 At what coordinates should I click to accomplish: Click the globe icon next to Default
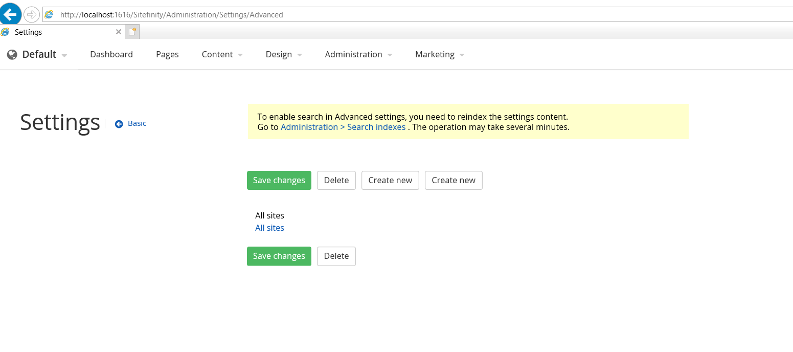11,54
